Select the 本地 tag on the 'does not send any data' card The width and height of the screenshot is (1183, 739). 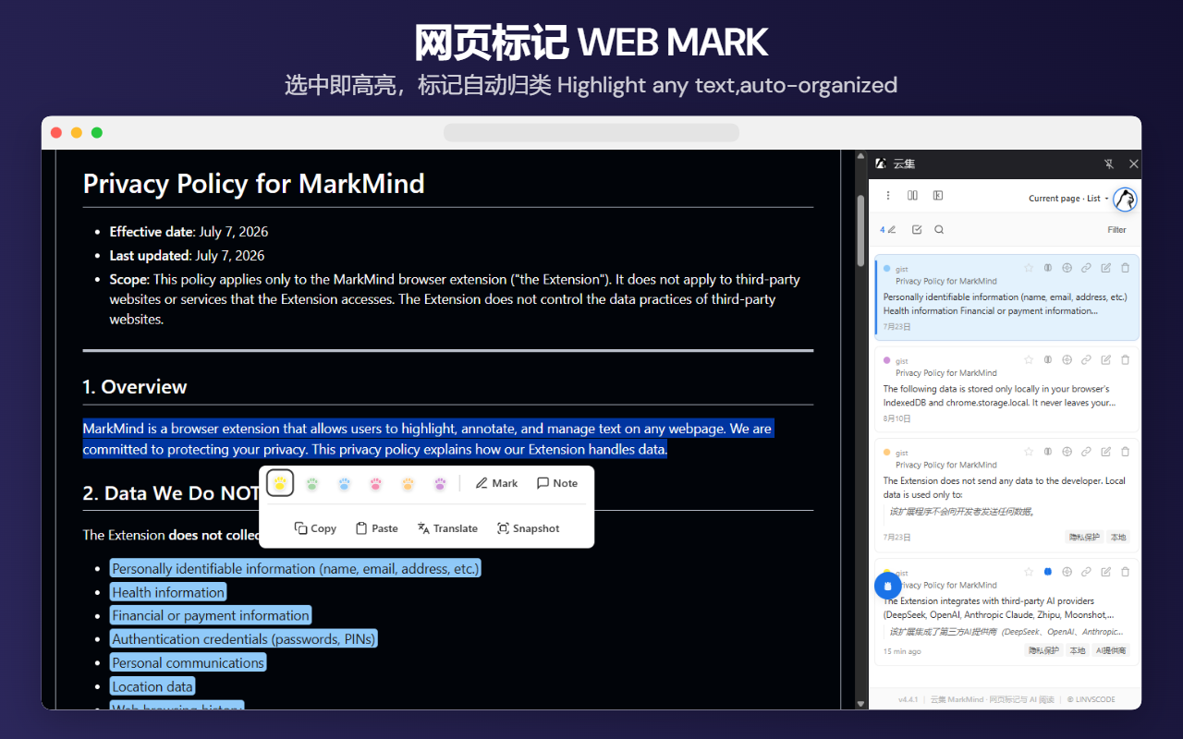[x=1118, y=537]
